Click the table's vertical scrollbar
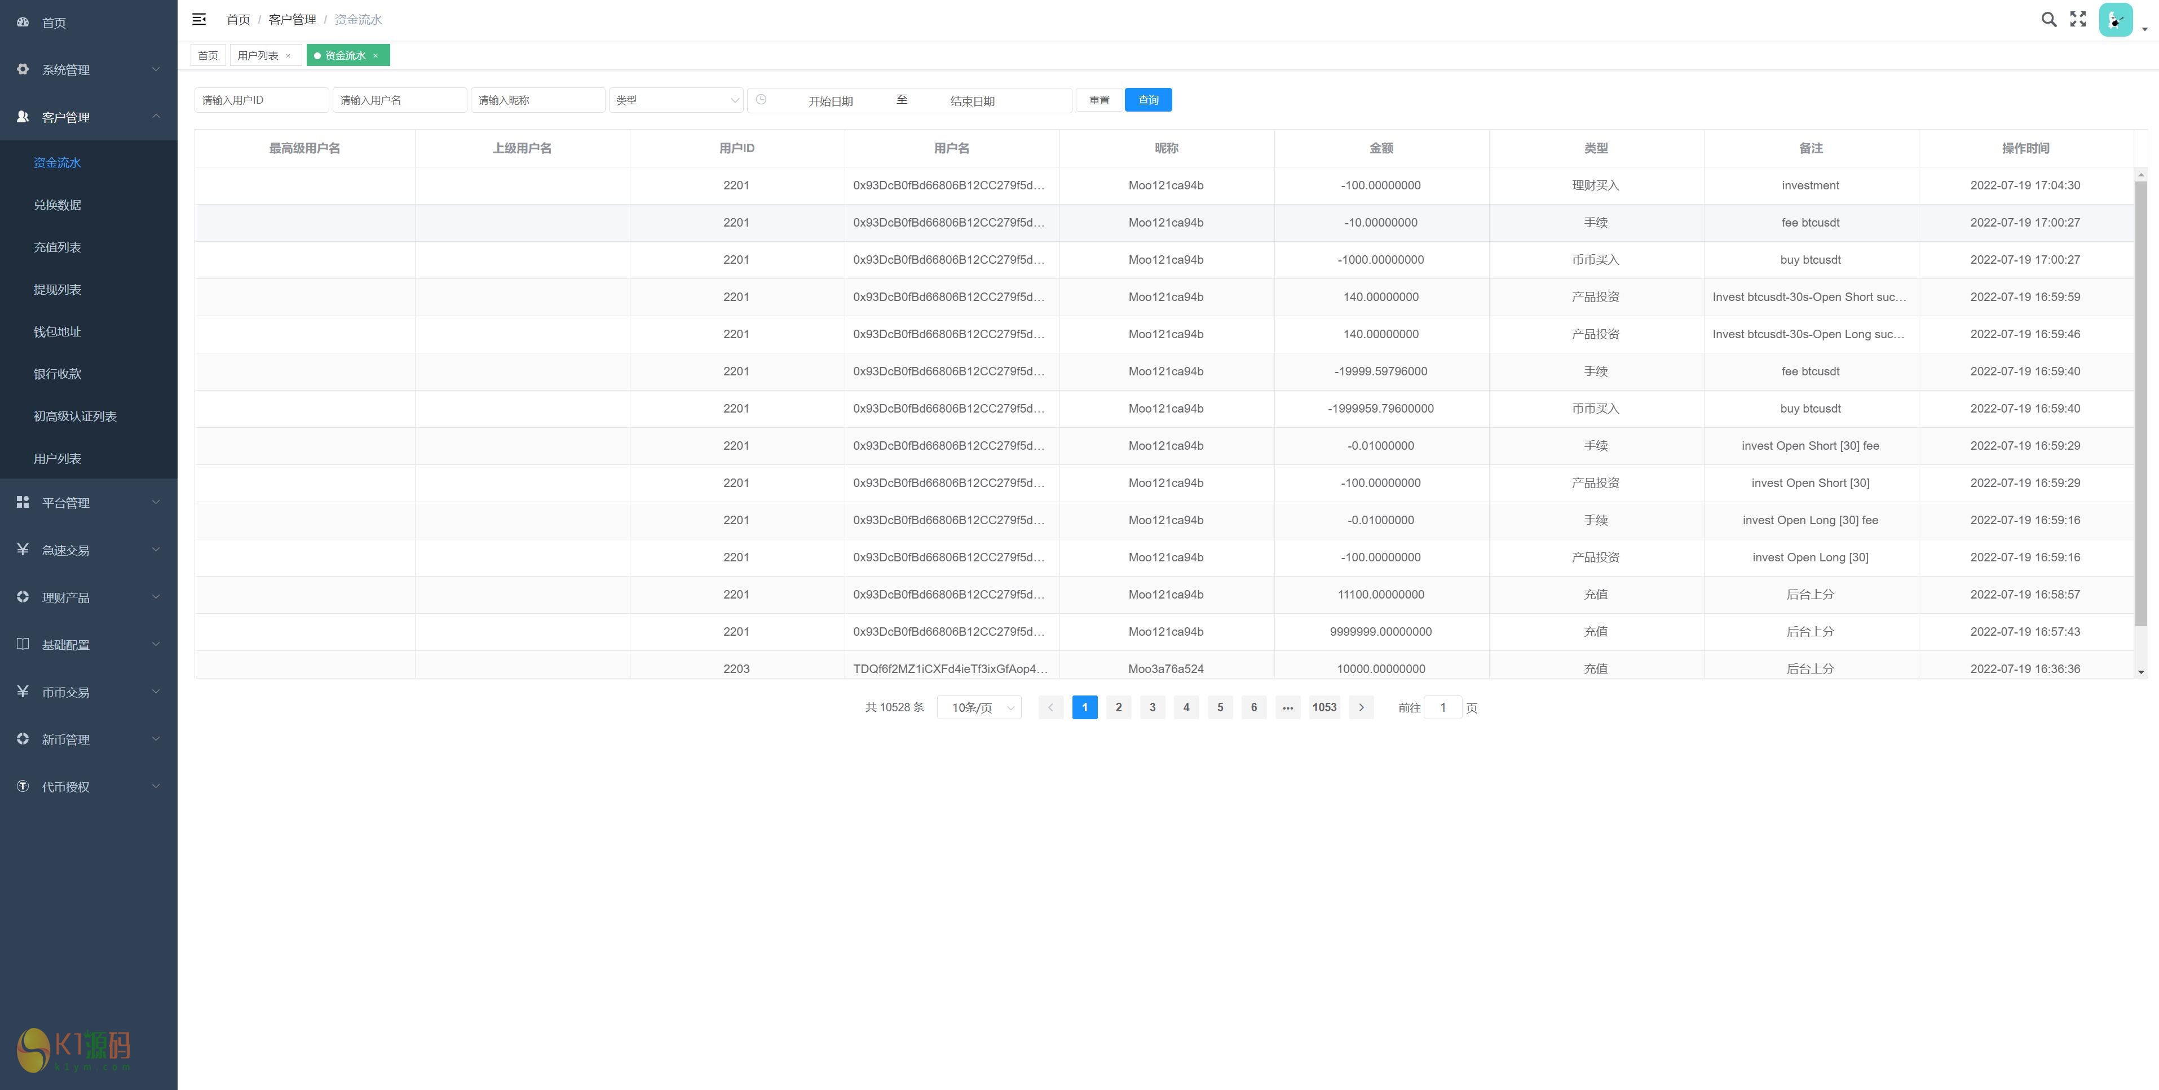2159x1090 pixels. (x=2140, y=402)
